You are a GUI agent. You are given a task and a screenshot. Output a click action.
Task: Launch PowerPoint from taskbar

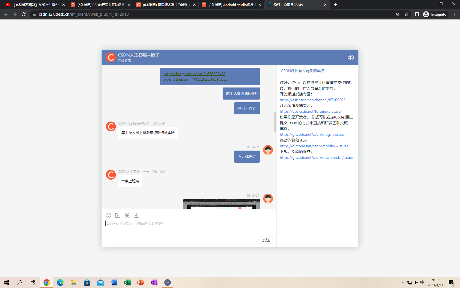point(141,283)
